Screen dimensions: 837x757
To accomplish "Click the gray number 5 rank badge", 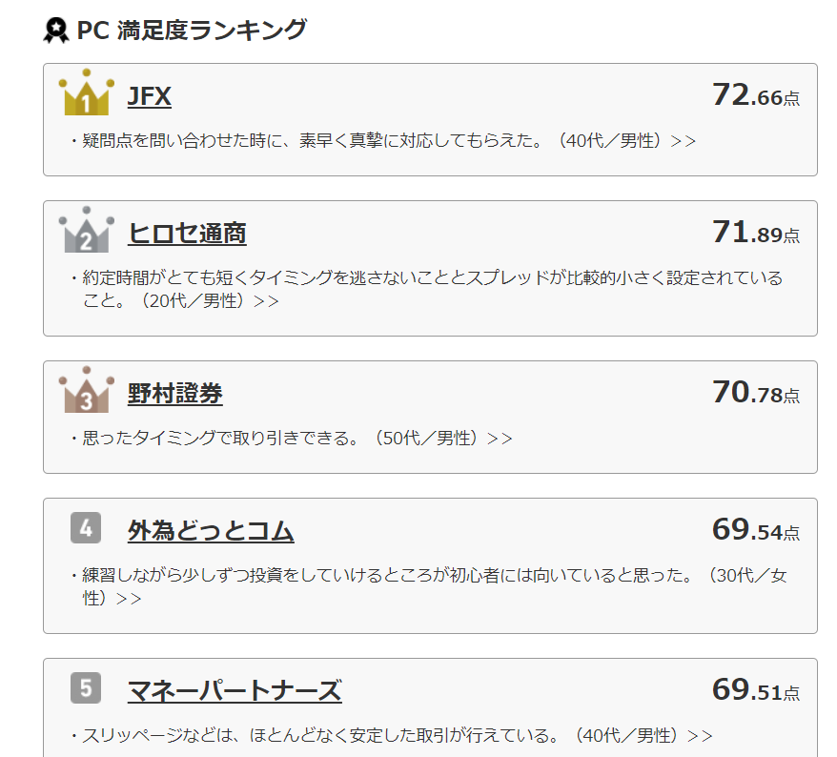I will tap(86, 687).
